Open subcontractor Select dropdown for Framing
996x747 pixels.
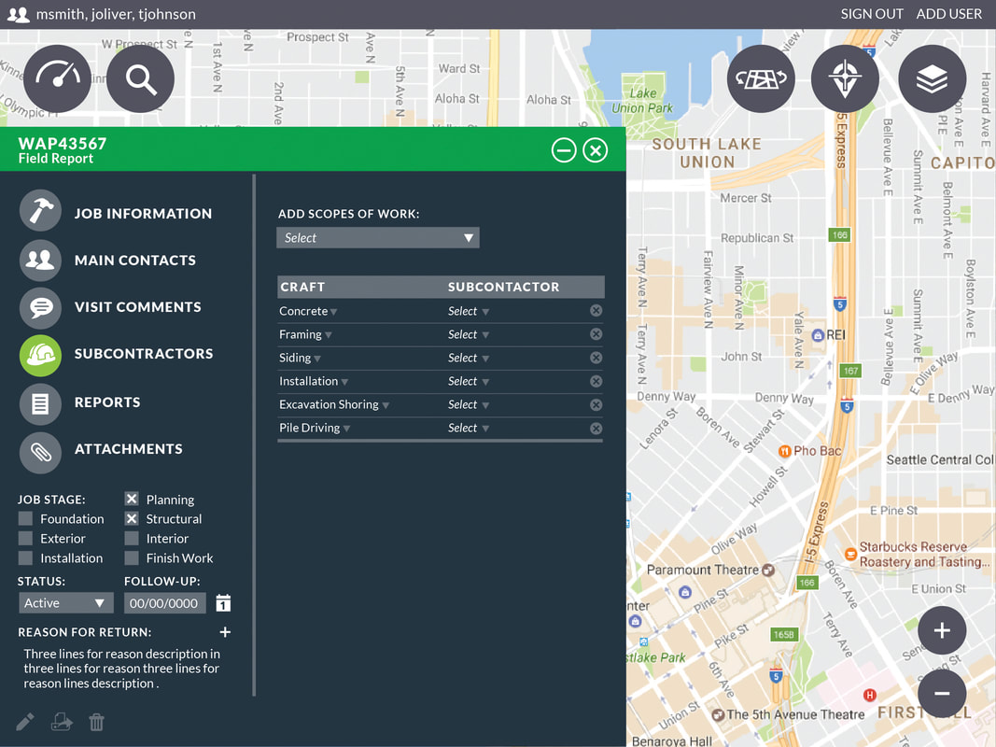pos(469,334)
